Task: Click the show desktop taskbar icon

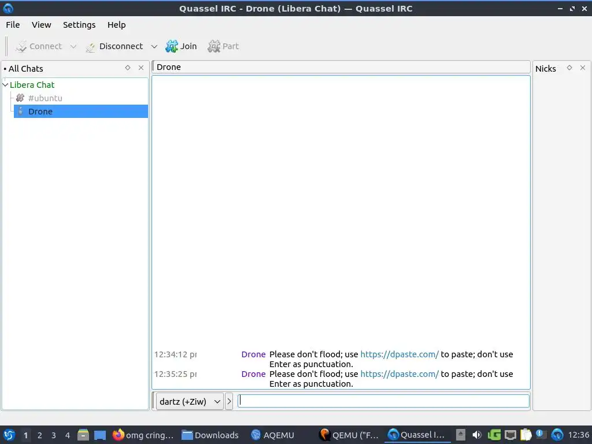Action: (99, 435)
